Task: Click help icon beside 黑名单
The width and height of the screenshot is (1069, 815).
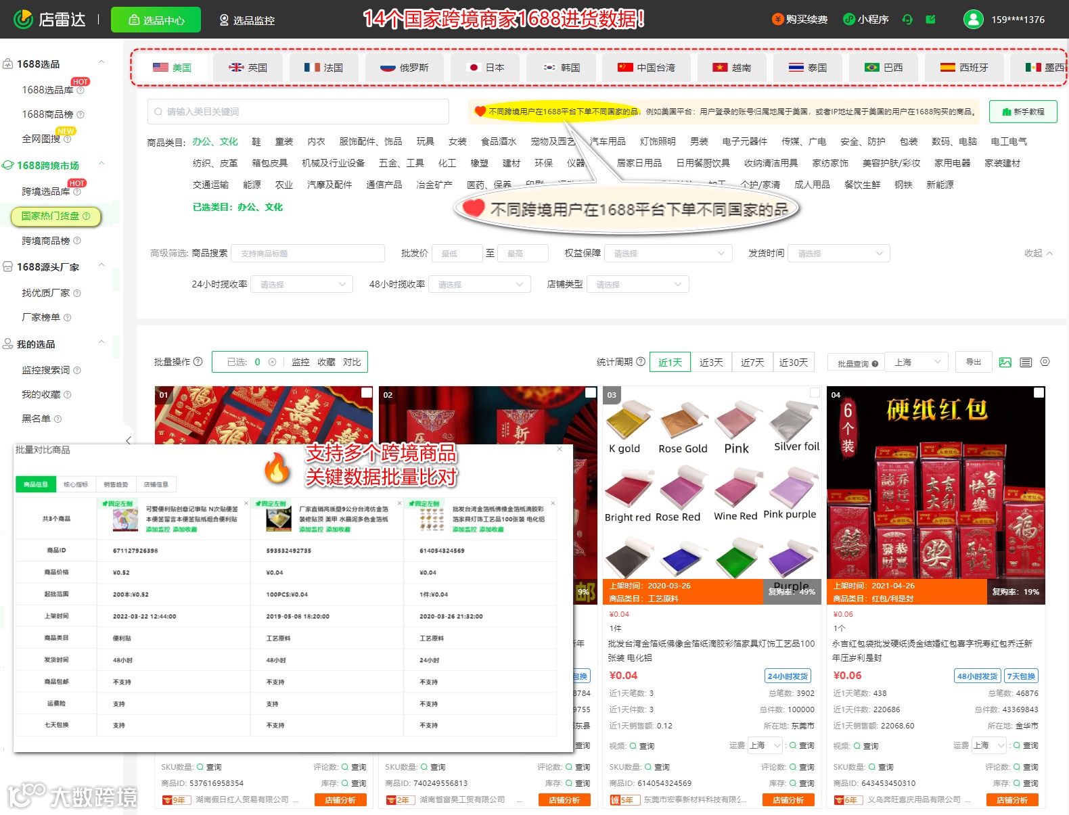Action: click(58, 419)
